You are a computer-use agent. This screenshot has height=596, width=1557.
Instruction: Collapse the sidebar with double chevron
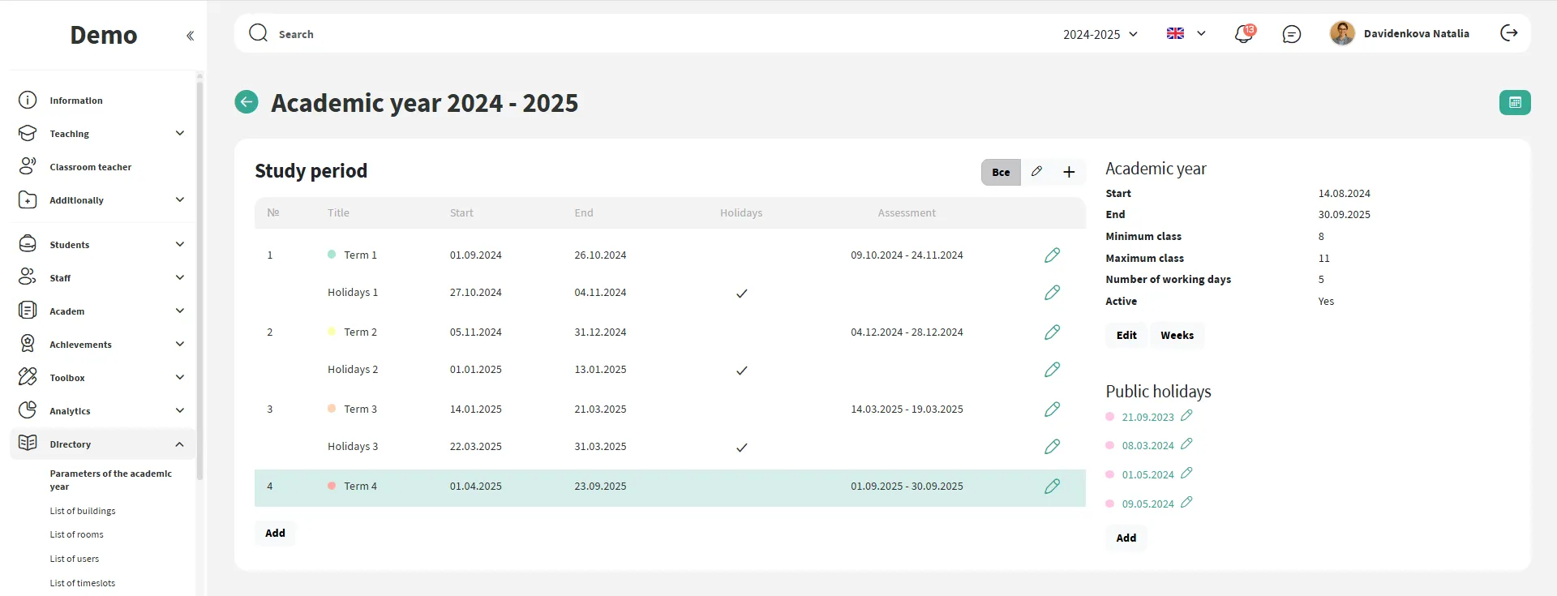pyautogui.click(x=190, y=36)
